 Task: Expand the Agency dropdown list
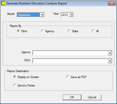tap(110, 53)
